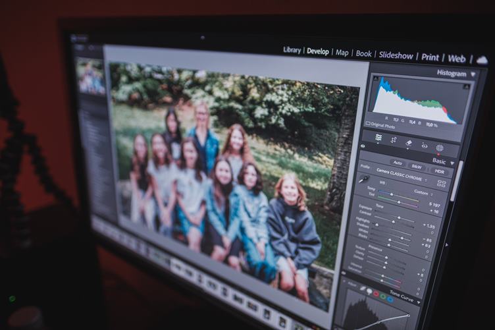Click the Highlights value - 85
Screen dimensions: 495x330
(x=427, y=240)
